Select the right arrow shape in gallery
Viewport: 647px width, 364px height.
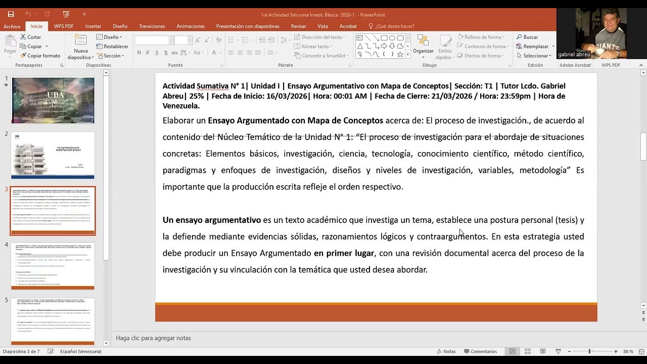(x=384, y=45)
